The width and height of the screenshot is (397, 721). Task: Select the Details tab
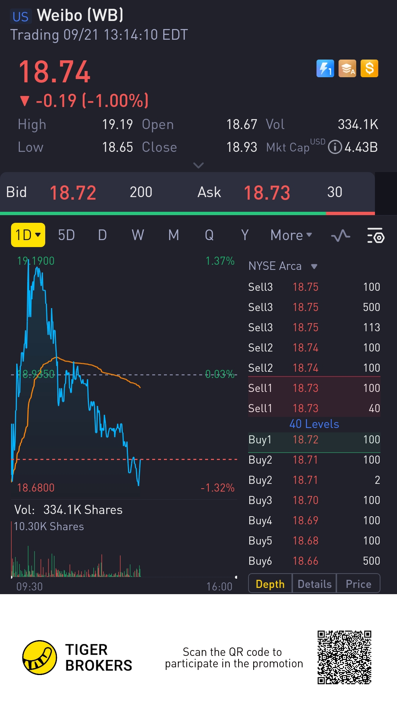click(x=314, y=584)
